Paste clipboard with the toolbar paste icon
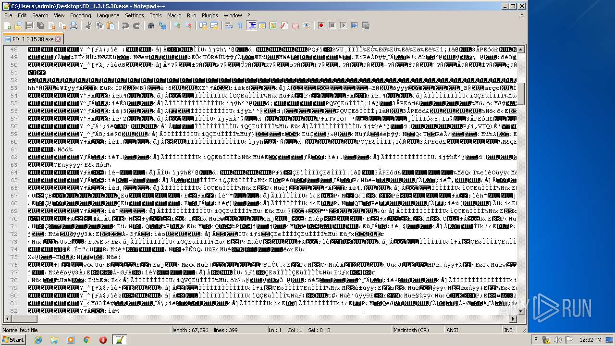 click(110, 25)
